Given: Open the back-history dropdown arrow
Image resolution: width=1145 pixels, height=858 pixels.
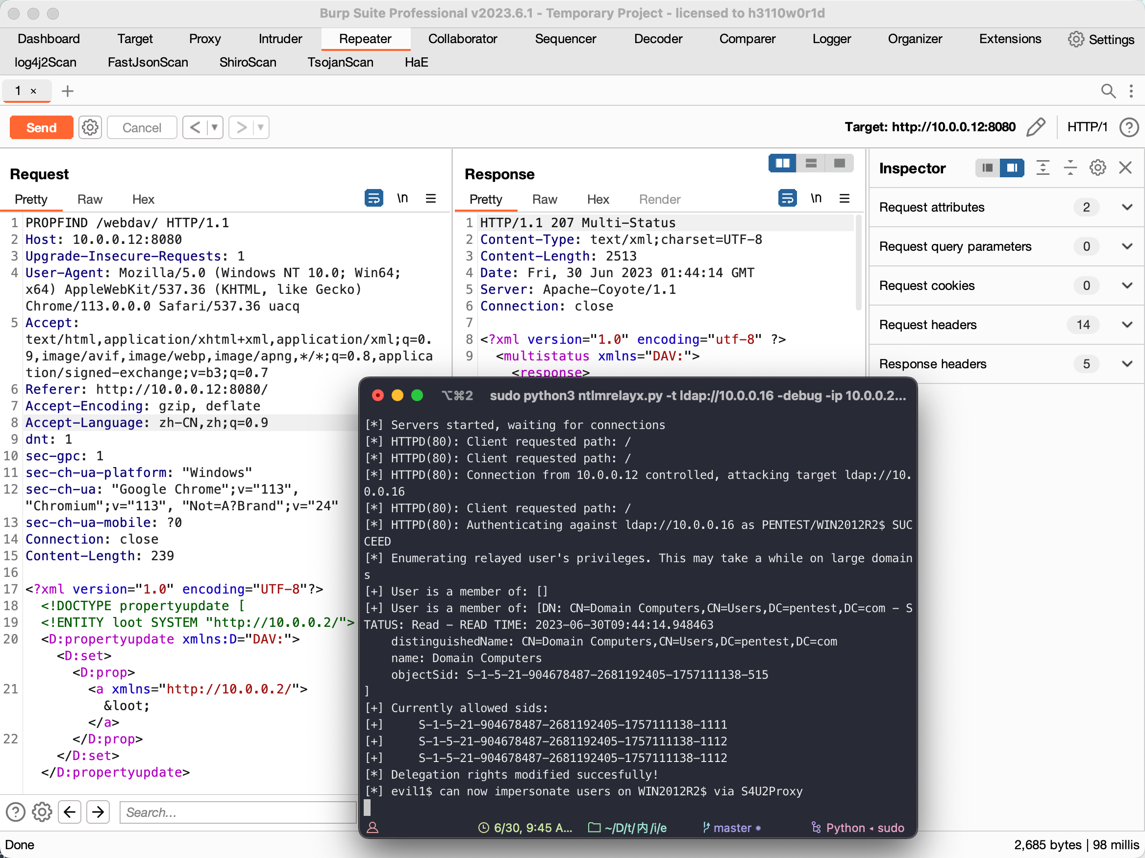Looking at the screenshot, I should pyautogui.click(x=215, y=127).
